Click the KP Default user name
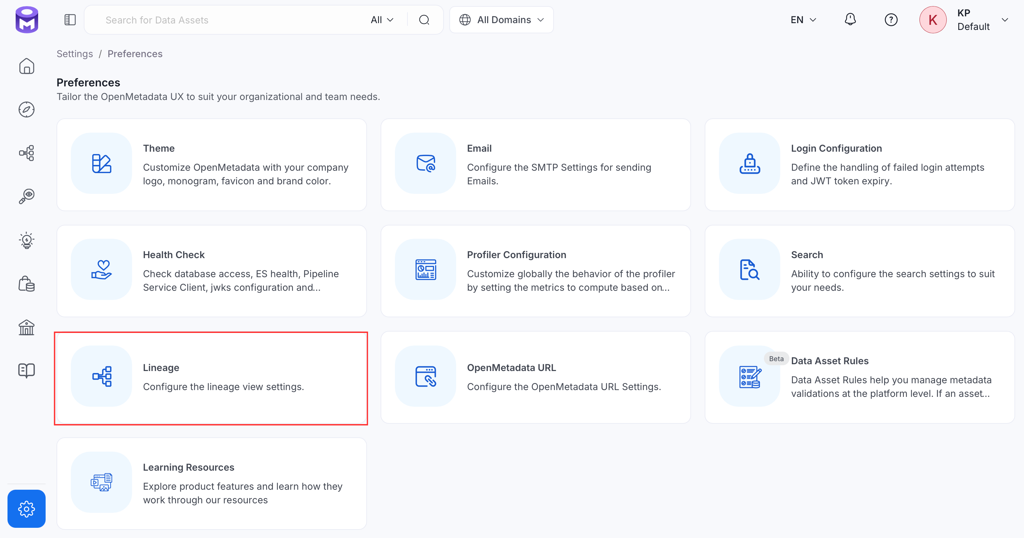The height and width of the screenshot is (538, 1024). 974,20
